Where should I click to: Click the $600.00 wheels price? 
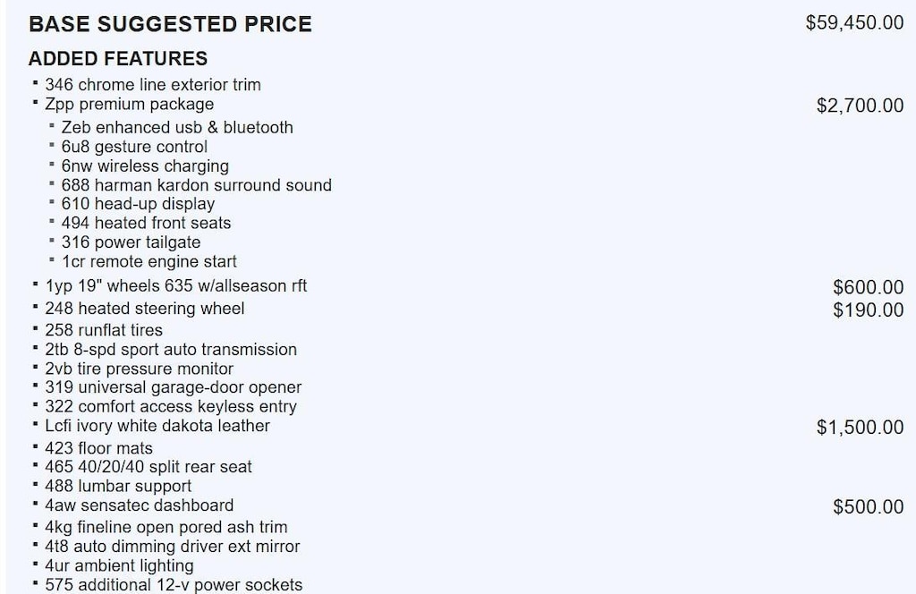pyautogui.click(x=868, y=287)
